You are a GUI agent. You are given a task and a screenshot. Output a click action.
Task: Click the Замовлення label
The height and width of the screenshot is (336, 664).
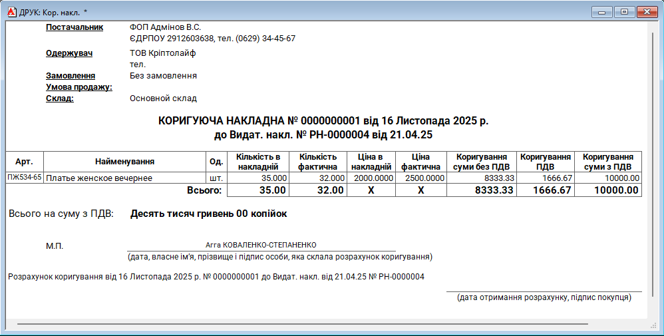click(71, 76)
